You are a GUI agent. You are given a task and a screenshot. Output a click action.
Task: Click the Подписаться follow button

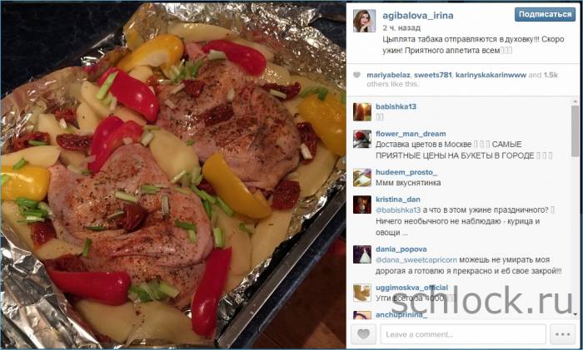(545, 14)
